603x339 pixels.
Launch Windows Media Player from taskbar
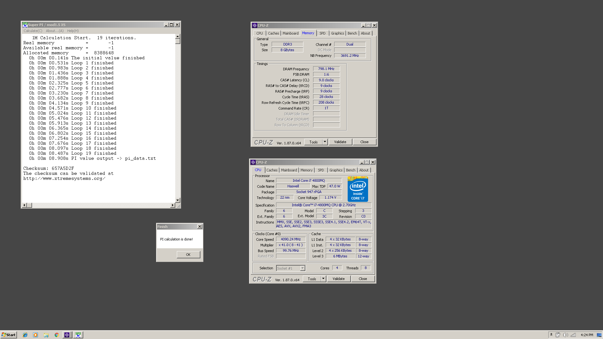(35, 335)
